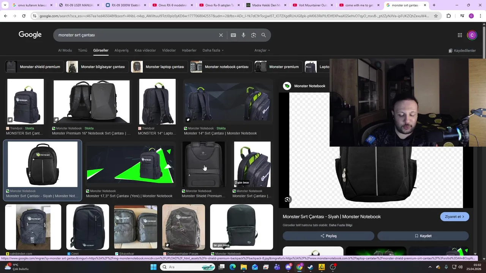Open Şikayetvar backpack thumbnail
This screenshot has height=273, width=486.
click(x=136, y=227)
